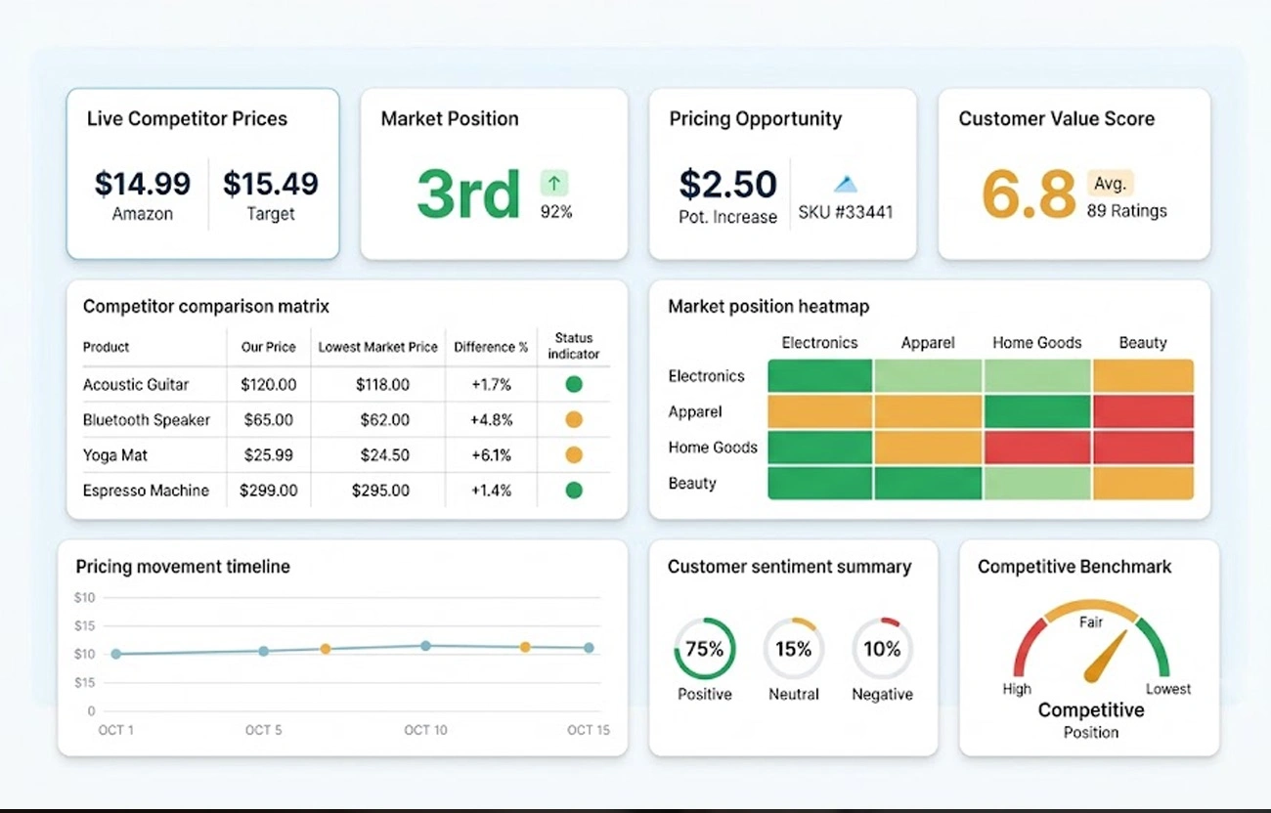Click the blue triangle icon above SKU #33441
The width and height of the screenshot is (1271, 813).
846,184
